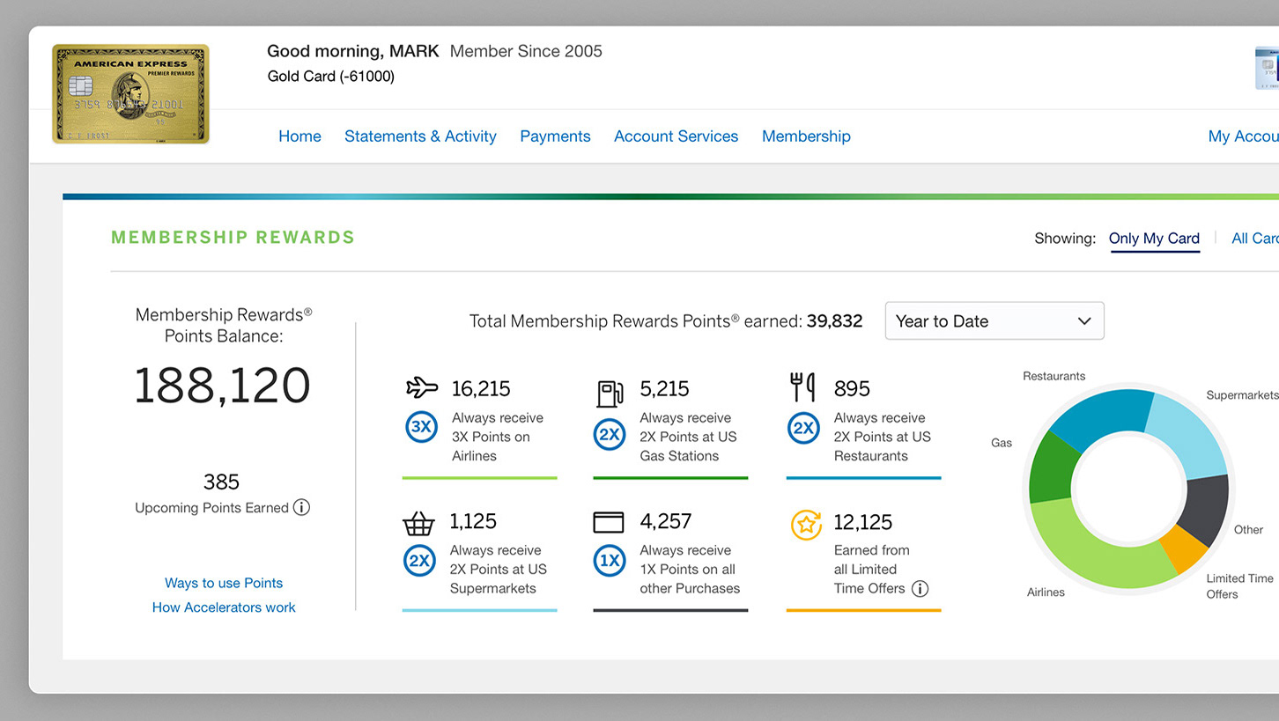Image resolution: width=1279 pixels, height=721 pixels.
Task: Click the 2X badge for US Gas Stations
Action: pos(610,434)
